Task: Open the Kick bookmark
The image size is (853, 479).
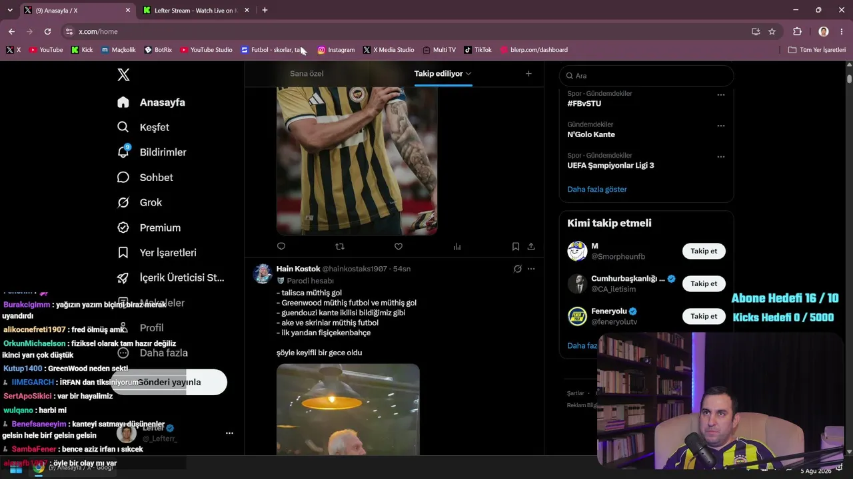Action: pos(82,50)
